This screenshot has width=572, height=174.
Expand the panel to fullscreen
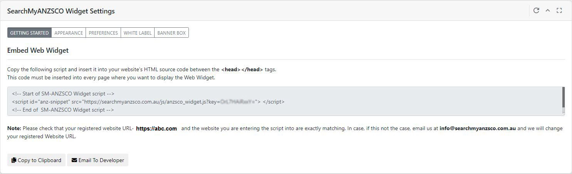pos(559,10)
